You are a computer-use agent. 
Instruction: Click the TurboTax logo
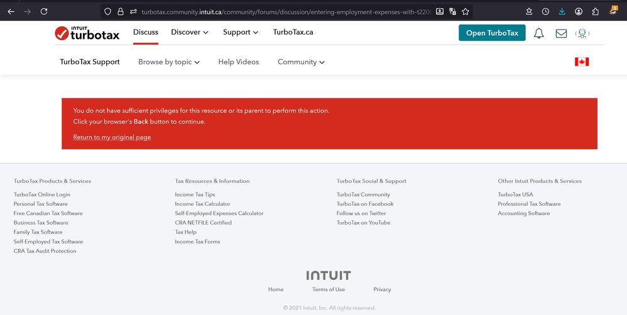click(x=87, y=33)
